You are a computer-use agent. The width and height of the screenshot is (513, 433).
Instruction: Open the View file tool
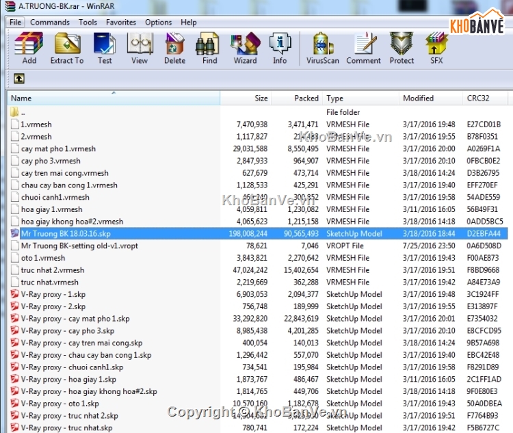[x=140, y=48]
